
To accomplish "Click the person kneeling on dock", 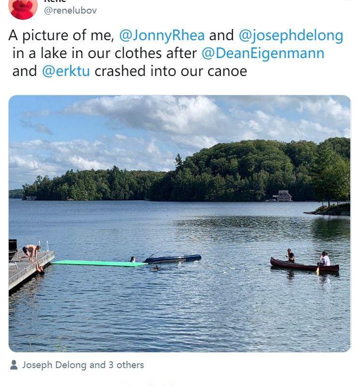I will tap(30, 252).
